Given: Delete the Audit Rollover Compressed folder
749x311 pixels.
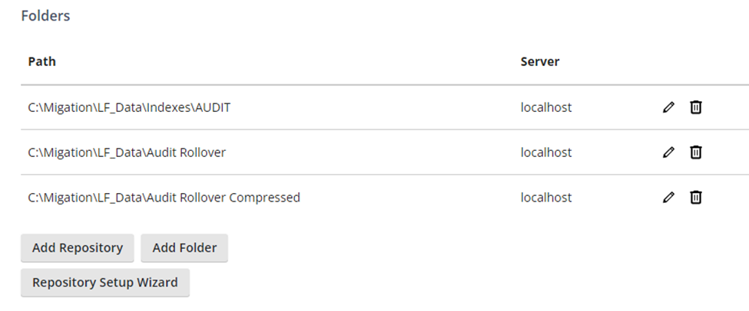Looking at the screenshot, I should point(695,197).
